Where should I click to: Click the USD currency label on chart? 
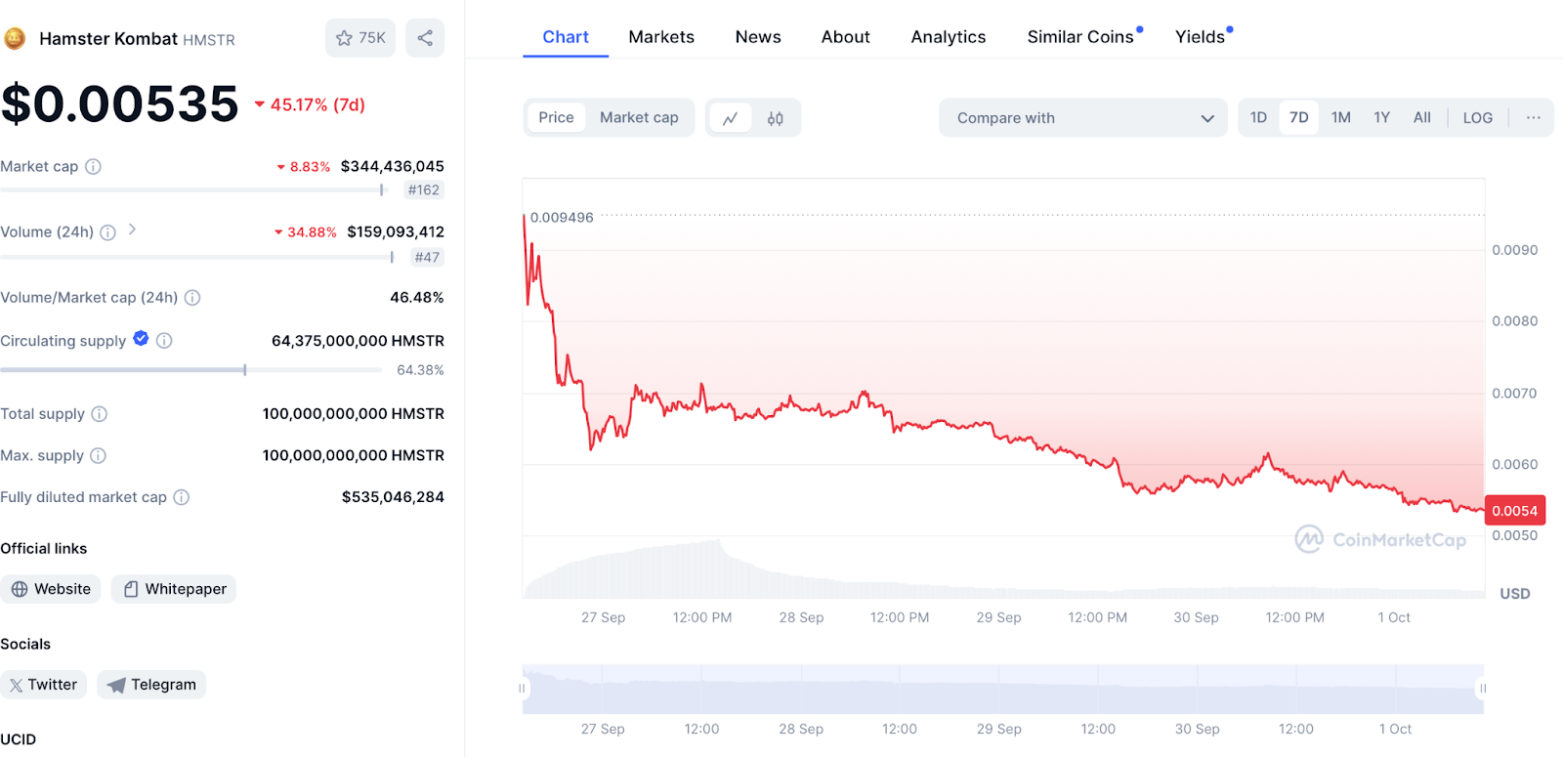[x=1515, y=594]
